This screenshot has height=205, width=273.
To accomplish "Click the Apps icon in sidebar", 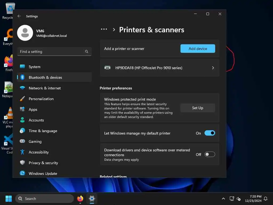I will (x=22, y=109).
